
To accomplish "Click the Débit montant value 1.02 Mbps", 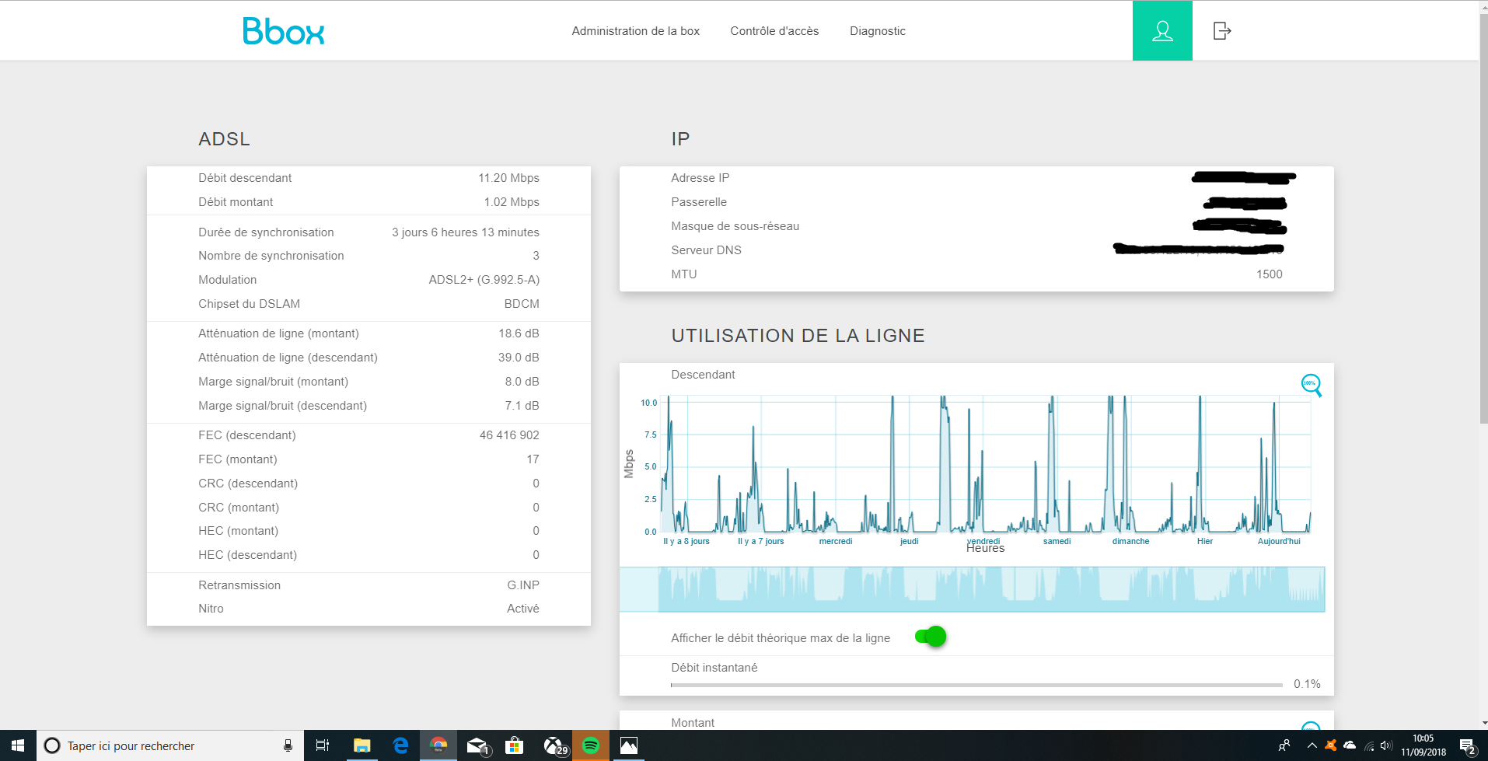I will (512, 202).
